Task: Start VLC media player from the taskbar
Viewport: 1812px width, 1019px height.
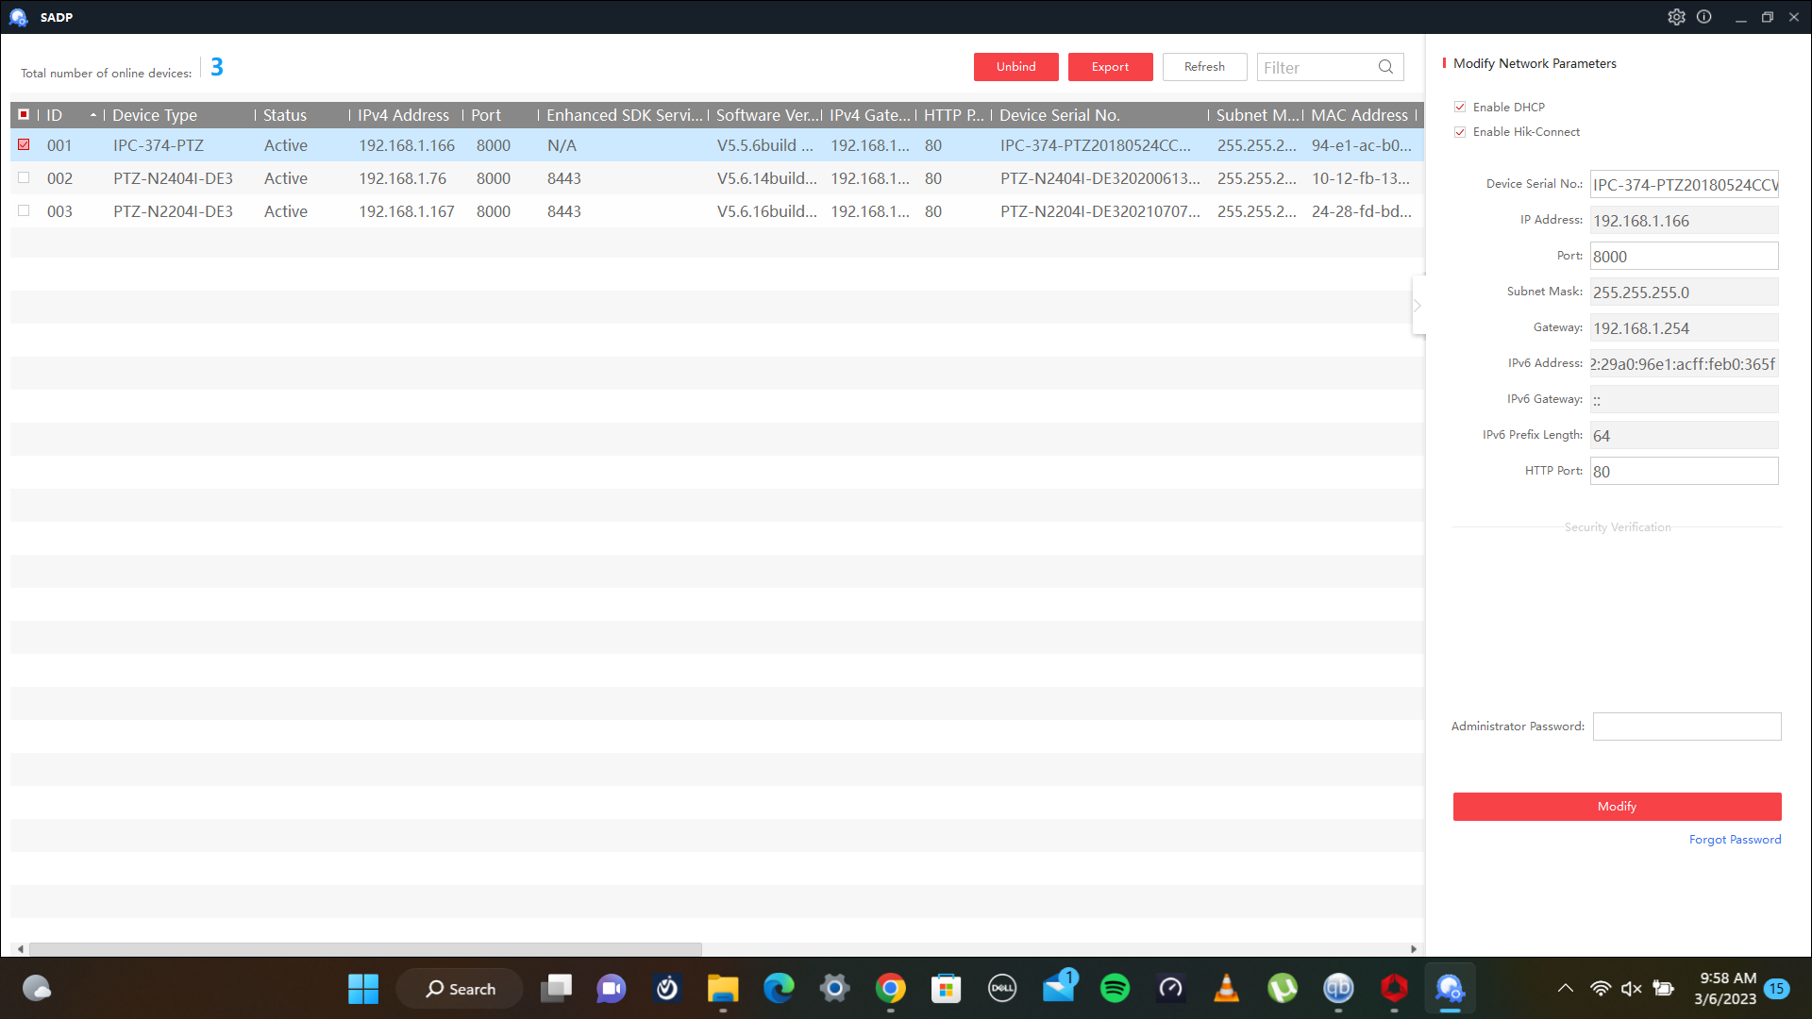Action: click(1226, 988)
